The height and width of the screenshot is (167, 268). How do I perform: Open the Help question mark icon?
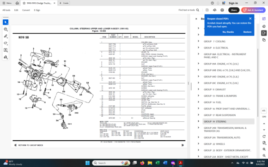[212, 3]
